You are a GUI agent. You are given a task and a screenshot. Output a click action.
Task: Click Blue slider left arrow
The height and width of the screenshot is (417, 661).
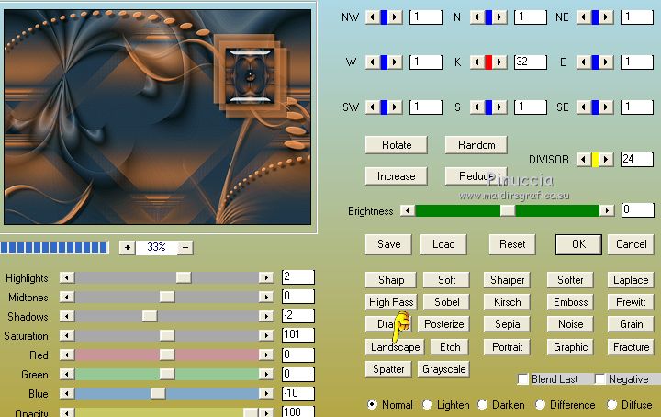(x=67, y=393)
